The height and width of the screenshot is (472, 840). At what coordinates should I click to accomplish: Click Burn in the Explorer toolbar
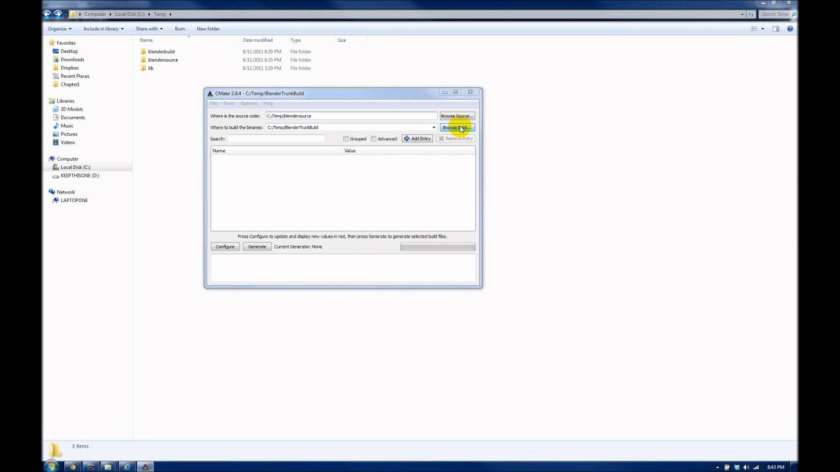(x=180, y=29)
